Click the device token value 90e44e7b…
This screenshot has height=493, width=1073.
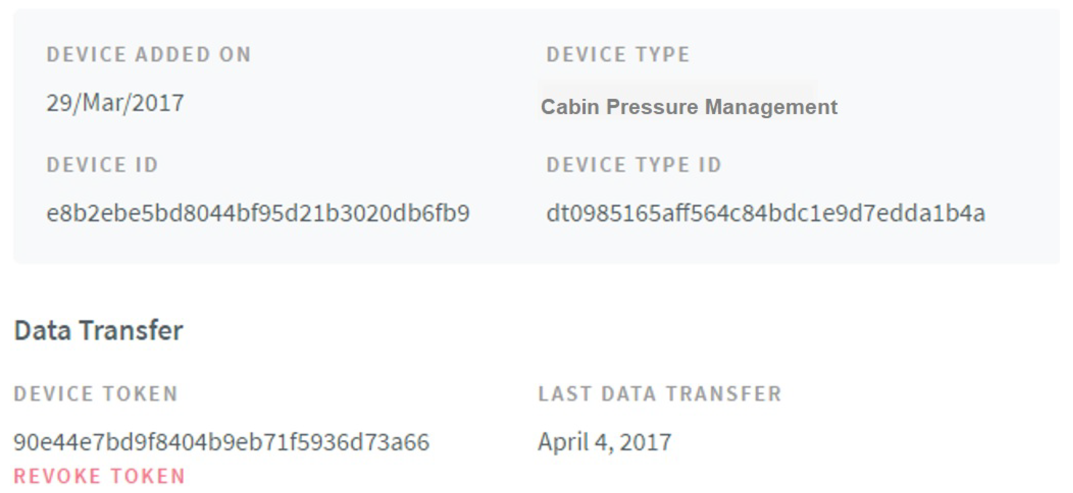pos(221,442)
